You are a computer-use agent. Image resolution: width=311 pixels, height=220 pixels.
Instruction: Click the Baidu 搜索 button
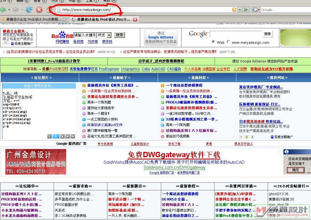[119, 35]
